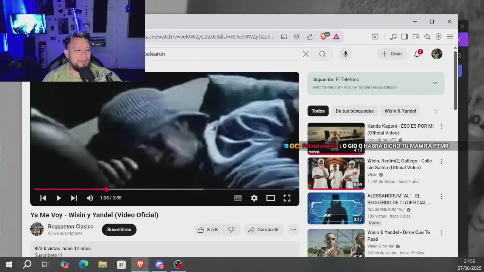This screenshot has width=484, height=272.
Task: Open File Explorer from taskbar
Action: click(102, 264)
